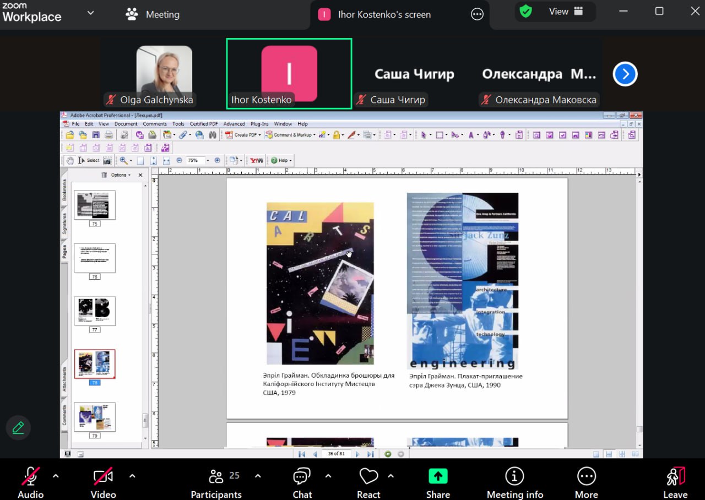Click the green security shield icon
705x500 pixels.
click(526, 12)
